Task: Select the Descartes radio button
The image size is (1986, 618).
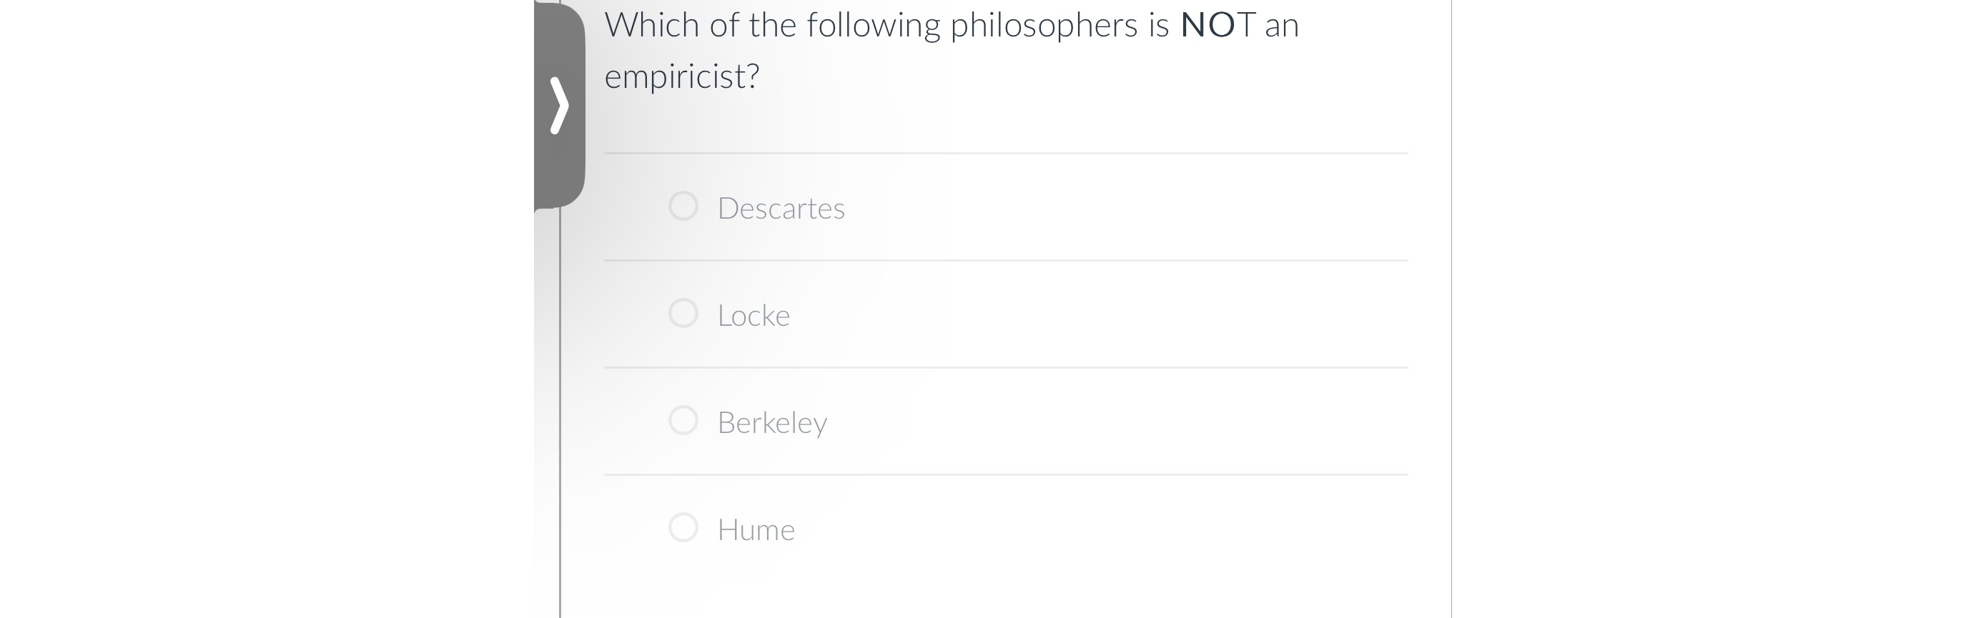Action: tap(683, 206)
